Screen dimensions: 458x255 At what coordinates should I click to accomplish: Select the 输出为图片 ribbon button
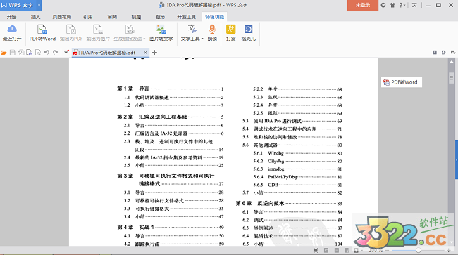pyautogui.click(x=98, y=32)
